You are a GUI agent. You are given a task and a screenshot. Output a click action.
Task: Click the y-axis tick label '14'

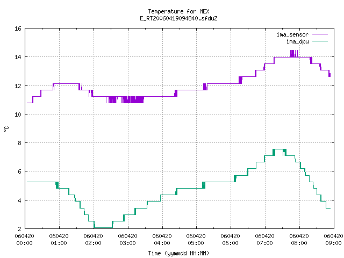coord(18,57)
